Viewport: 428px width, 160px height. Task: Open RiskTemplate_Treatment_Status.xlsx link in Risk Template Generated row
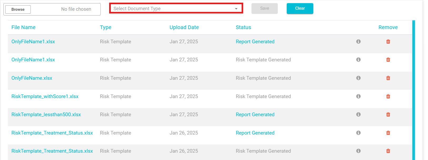point(52,151)
